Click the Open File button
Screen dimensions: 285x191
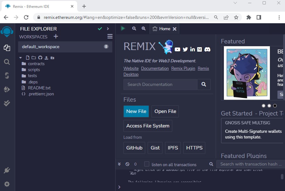(x=165, y=111)
